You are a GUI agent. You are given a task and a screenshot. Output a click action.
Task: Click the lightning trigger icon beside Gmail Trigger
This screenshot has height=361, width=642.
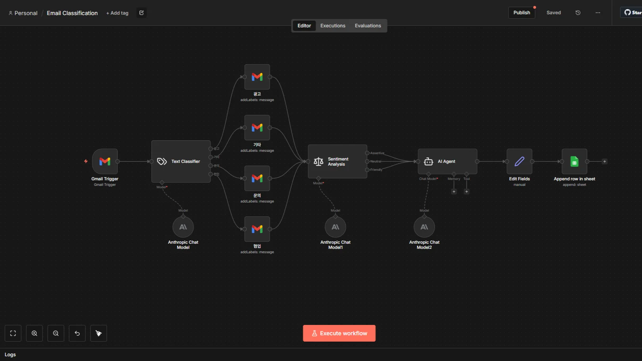86,161
